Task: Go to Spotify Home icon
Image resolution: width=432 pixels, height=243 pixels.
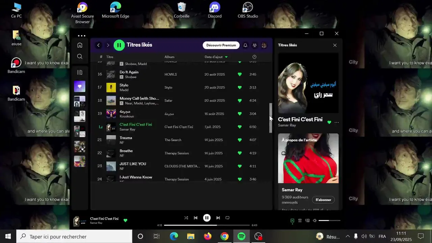Action: tap(80, 45)
